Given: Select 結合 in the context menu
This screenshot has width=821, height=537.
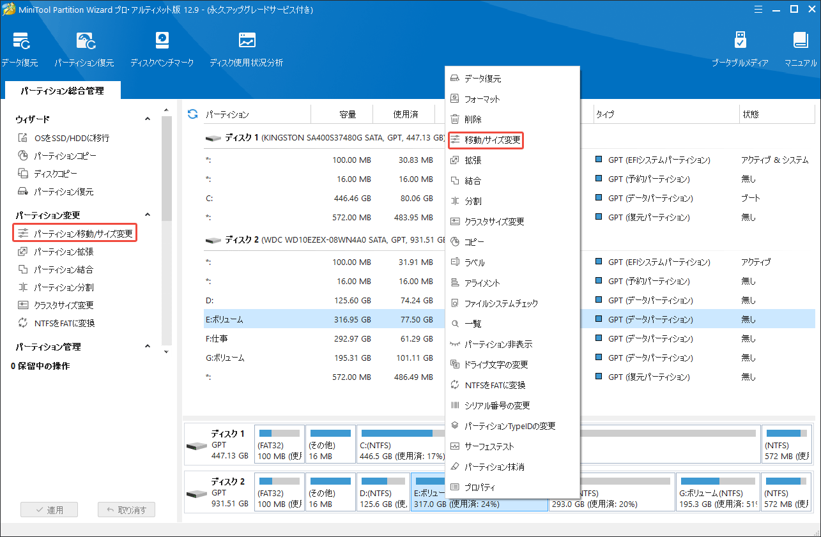Looking at the screenshot, I should click(512, 181).
